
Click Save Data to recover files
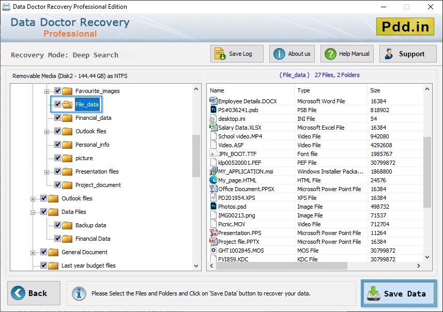click(x=399, y=293)
